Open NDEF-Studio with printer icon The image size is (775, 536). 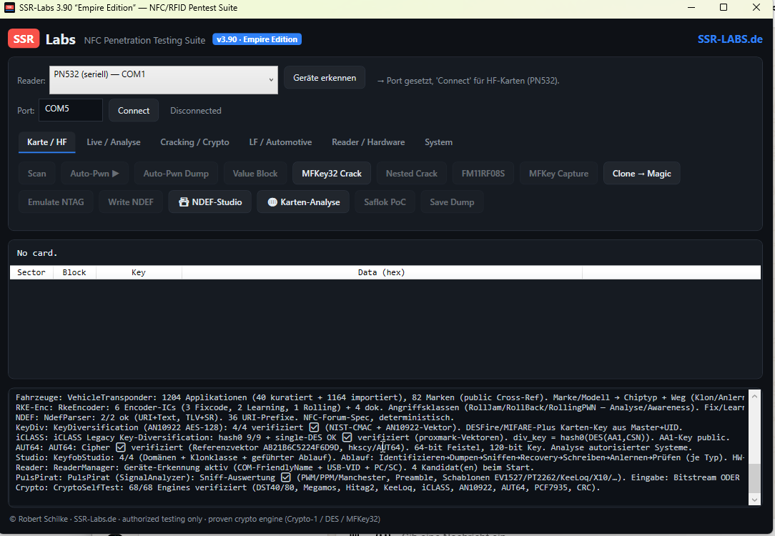pos(210,202)
